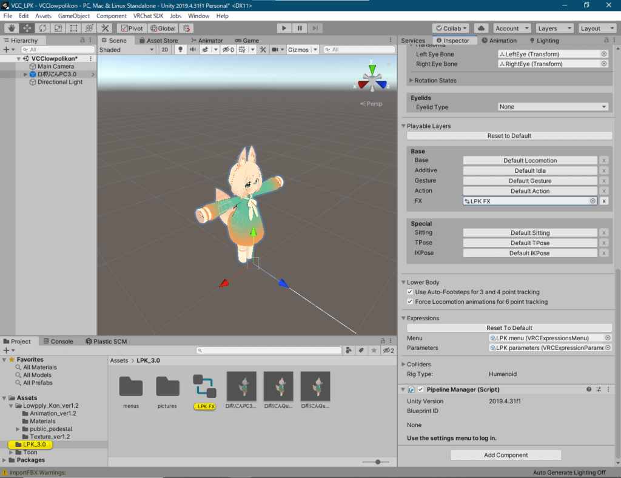621x478 pixels.
Task: Toggle hidden packages count in Project
Action: (x=388, y=350)
